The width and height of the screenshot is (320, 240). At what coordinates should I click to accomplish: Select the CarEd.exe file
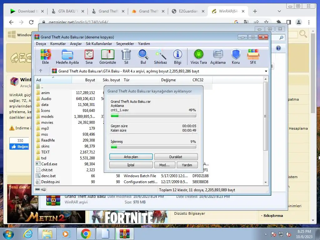tap(49, 164)
